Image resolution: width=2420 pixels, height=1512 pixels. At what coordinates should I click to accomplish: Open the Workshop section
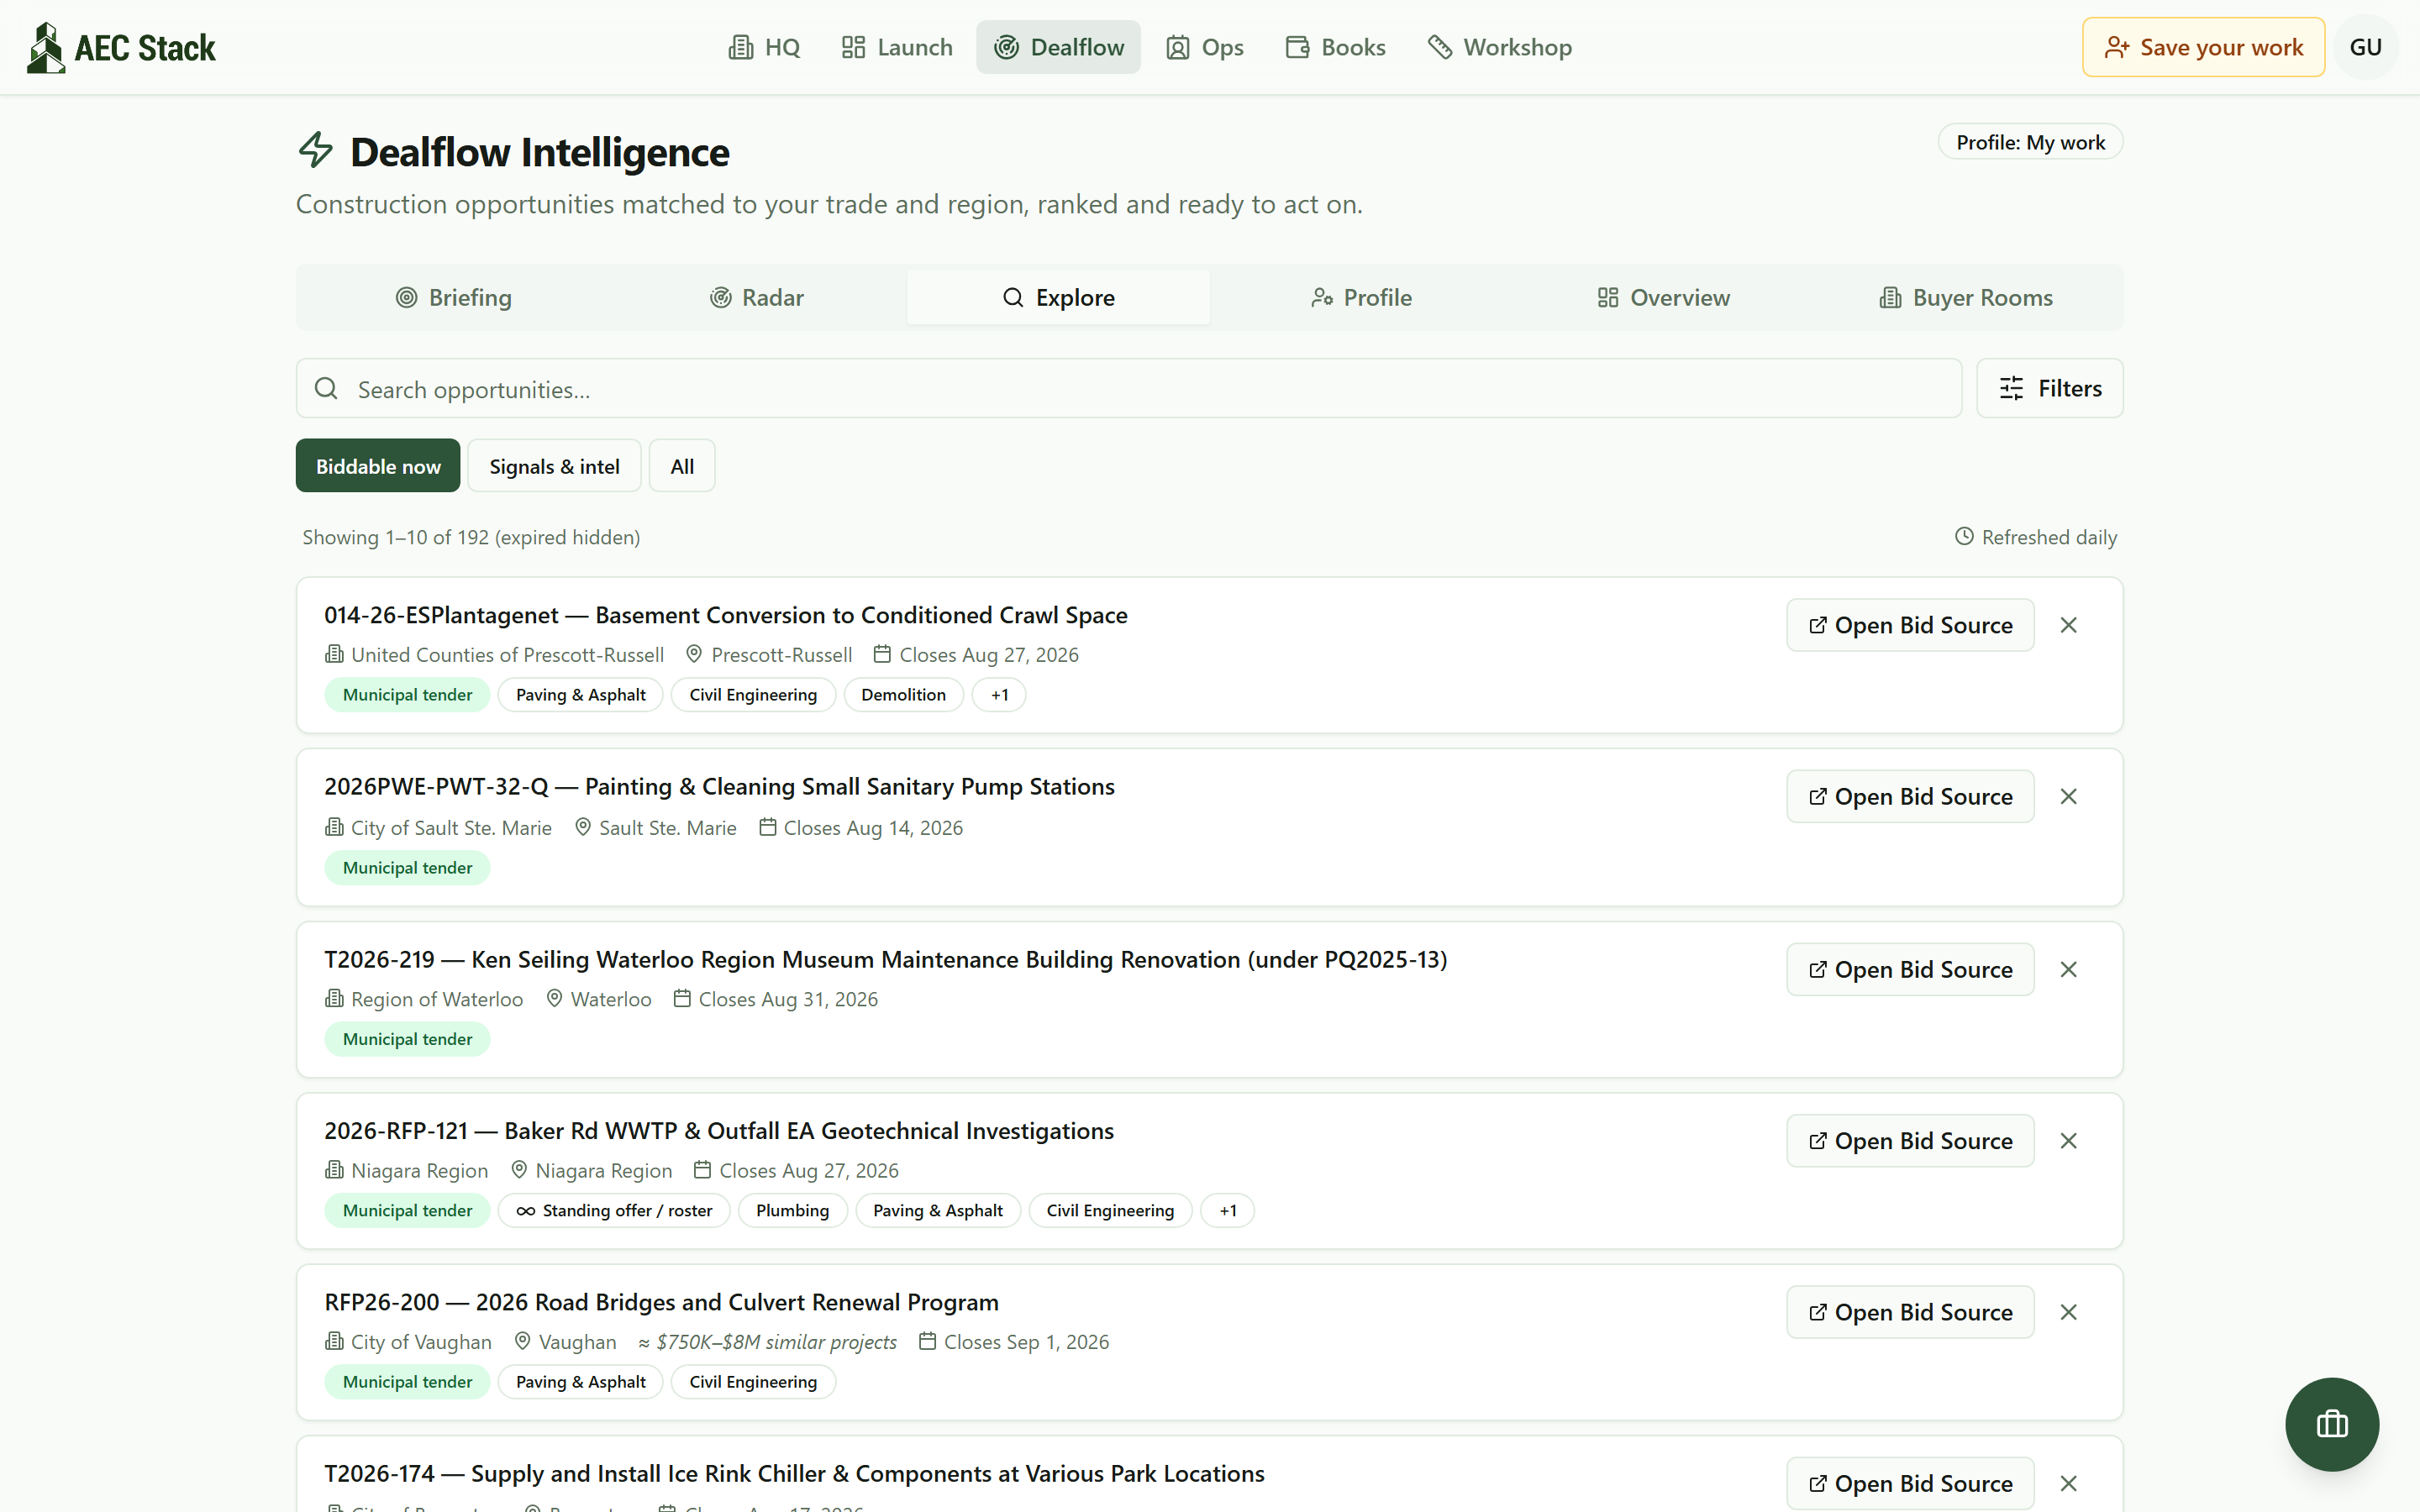1500,47
